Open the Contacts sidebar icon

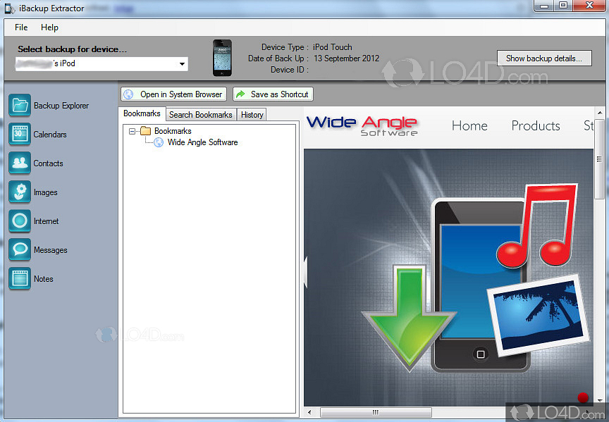pos(20,163)
